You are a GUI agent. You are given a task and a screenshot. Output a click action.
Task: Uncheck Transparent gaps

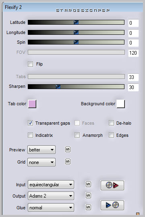pos(30,123)
